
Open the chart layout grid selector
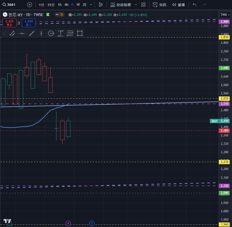click(x=143, y=5)
